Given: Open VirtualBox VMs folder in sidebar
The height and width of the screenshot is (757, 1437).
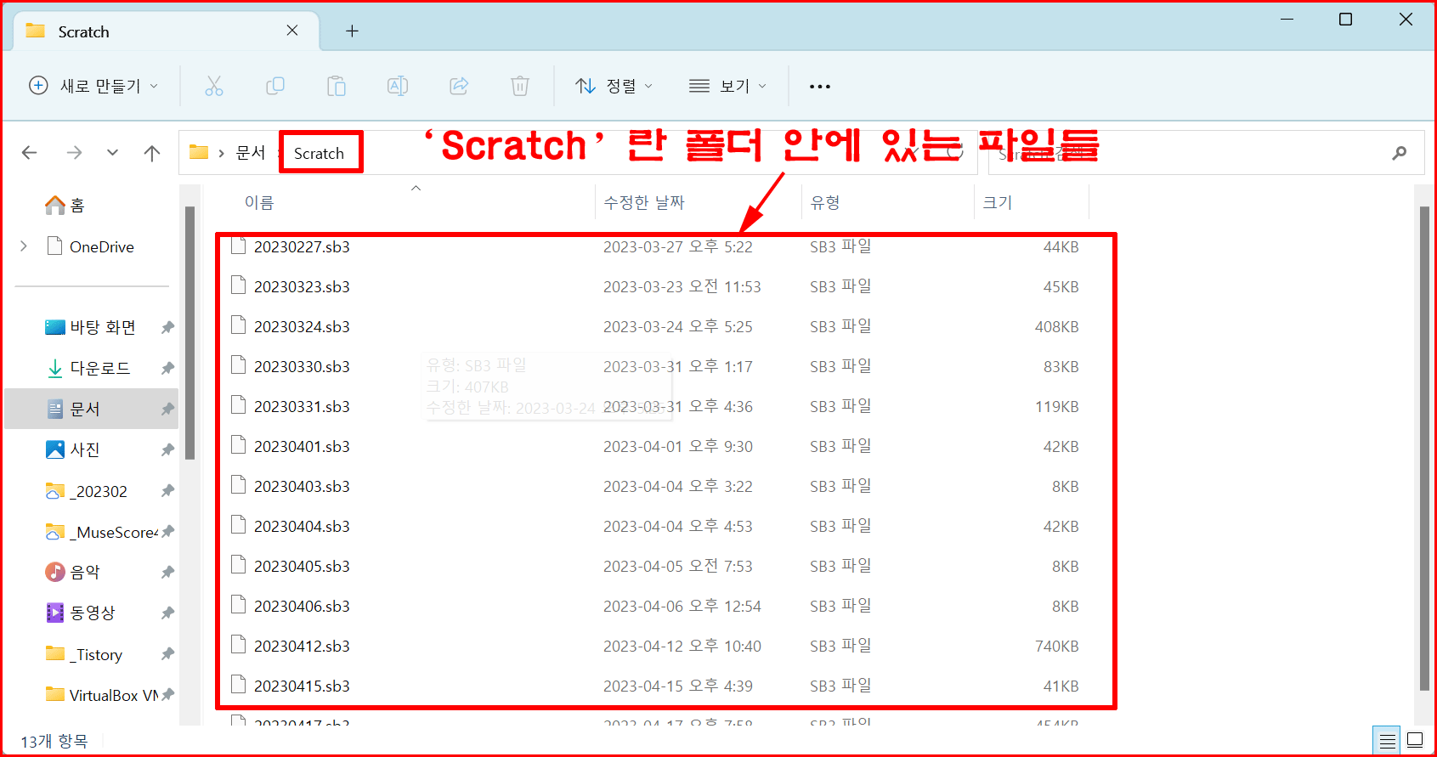Looking at the screenshot, I should [x=101, y=695].
